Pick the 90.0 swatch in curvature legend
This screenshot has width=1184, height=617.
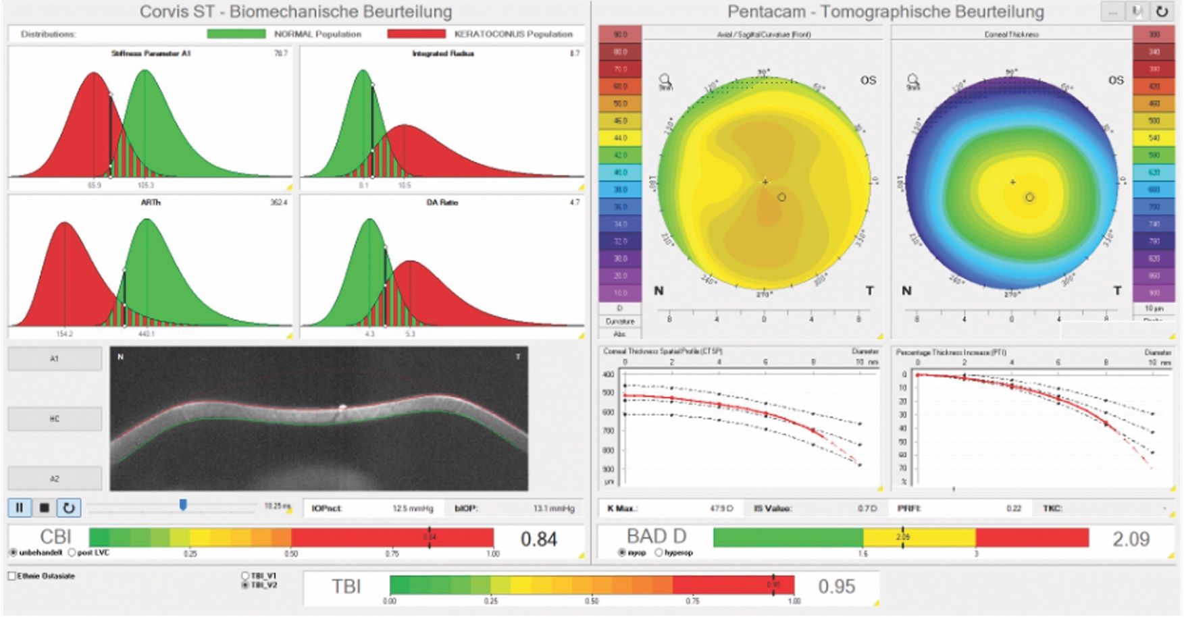[x=620, y=34]
